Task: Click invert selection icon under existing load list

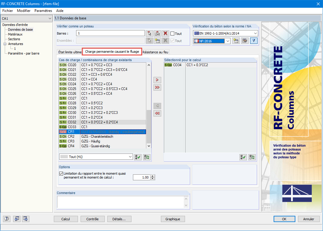Action: tap(147, 157)
